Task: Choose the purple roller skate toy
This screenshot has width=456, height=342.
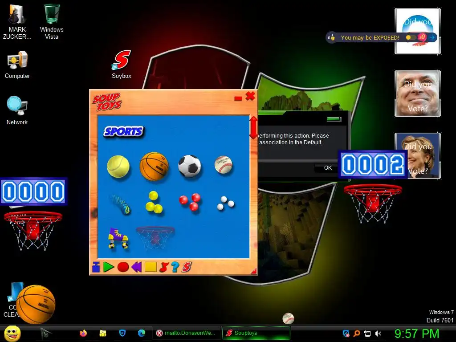Action: 118,238
